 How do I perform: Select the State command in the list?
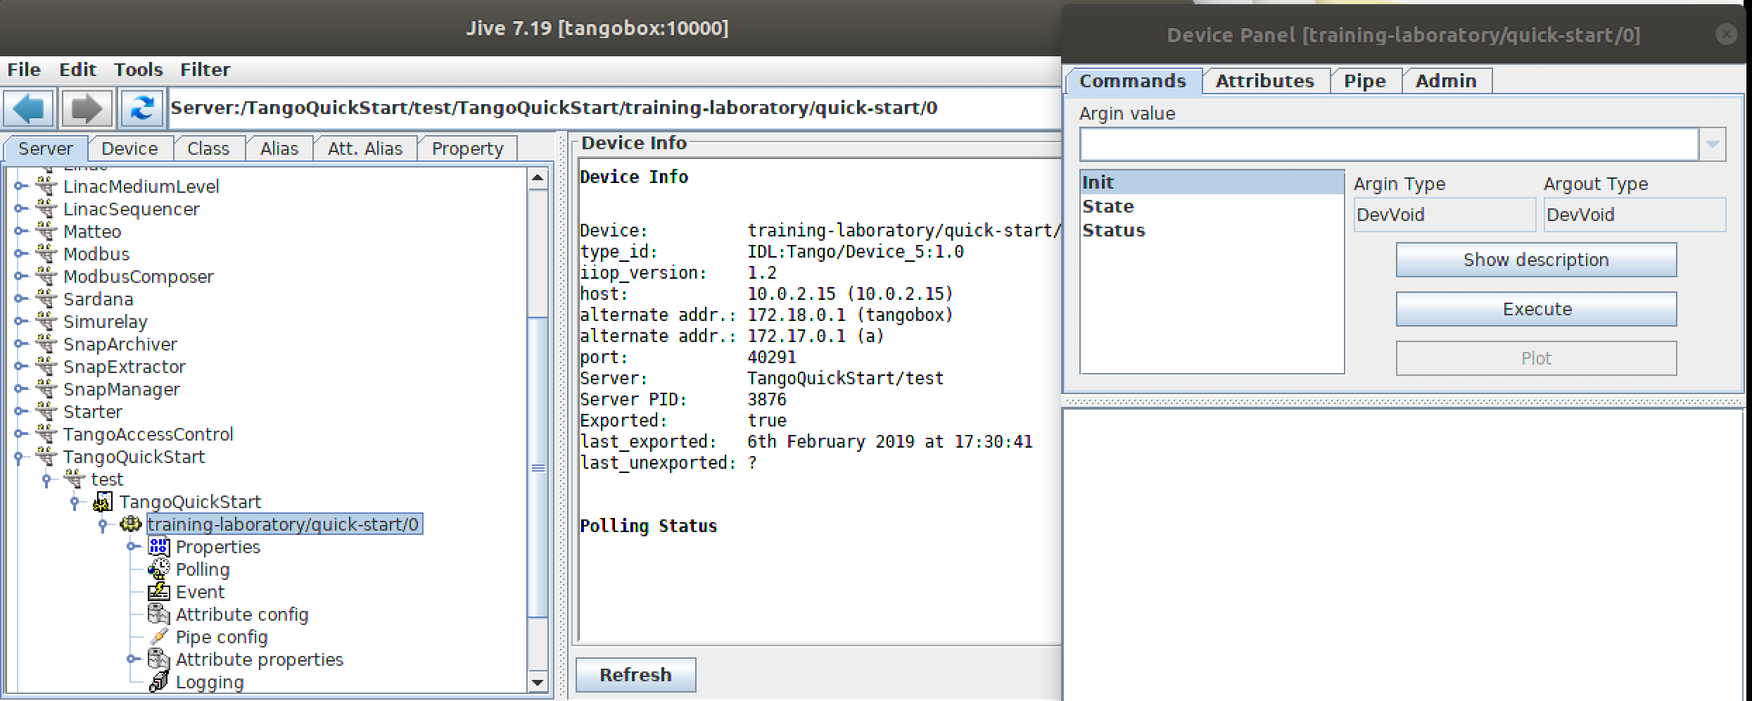click(x=1212, y=206)
